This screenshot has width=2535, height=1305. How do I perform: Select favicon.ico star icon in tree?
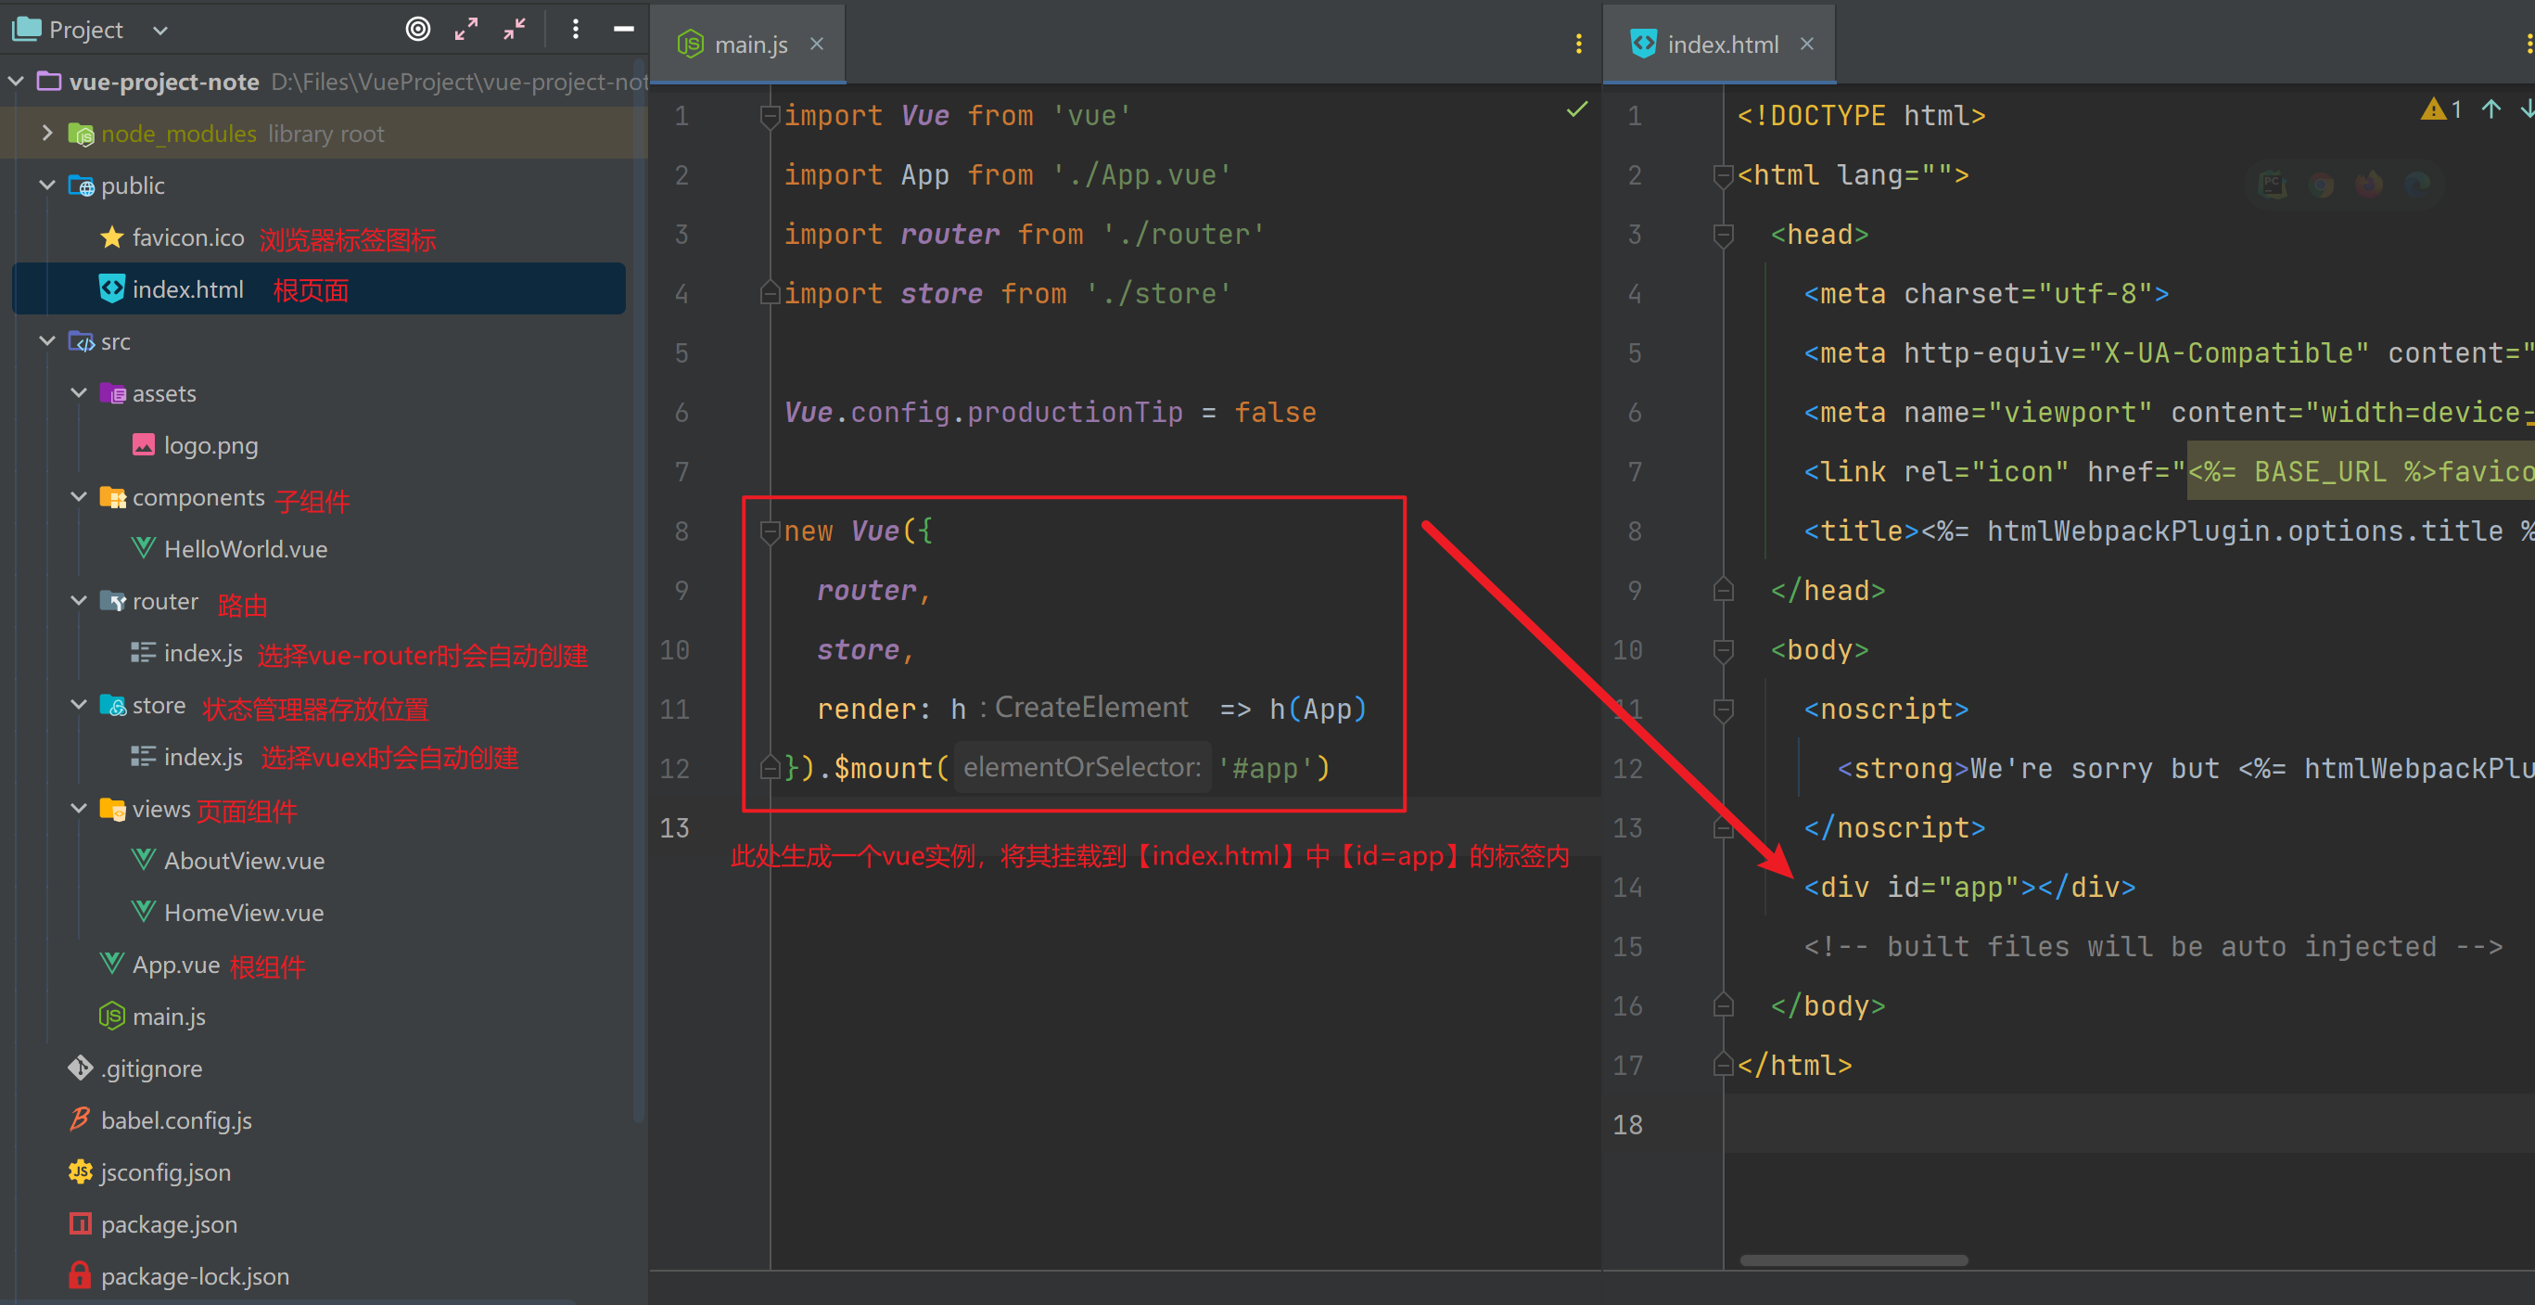(x=112, y=237)
